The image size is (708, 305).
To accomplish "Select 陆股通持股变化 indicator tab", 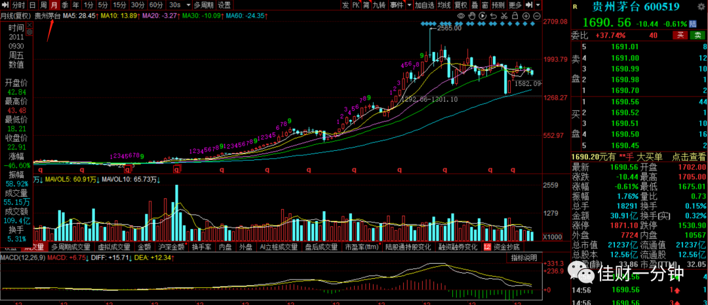I will tap(408, 247).
